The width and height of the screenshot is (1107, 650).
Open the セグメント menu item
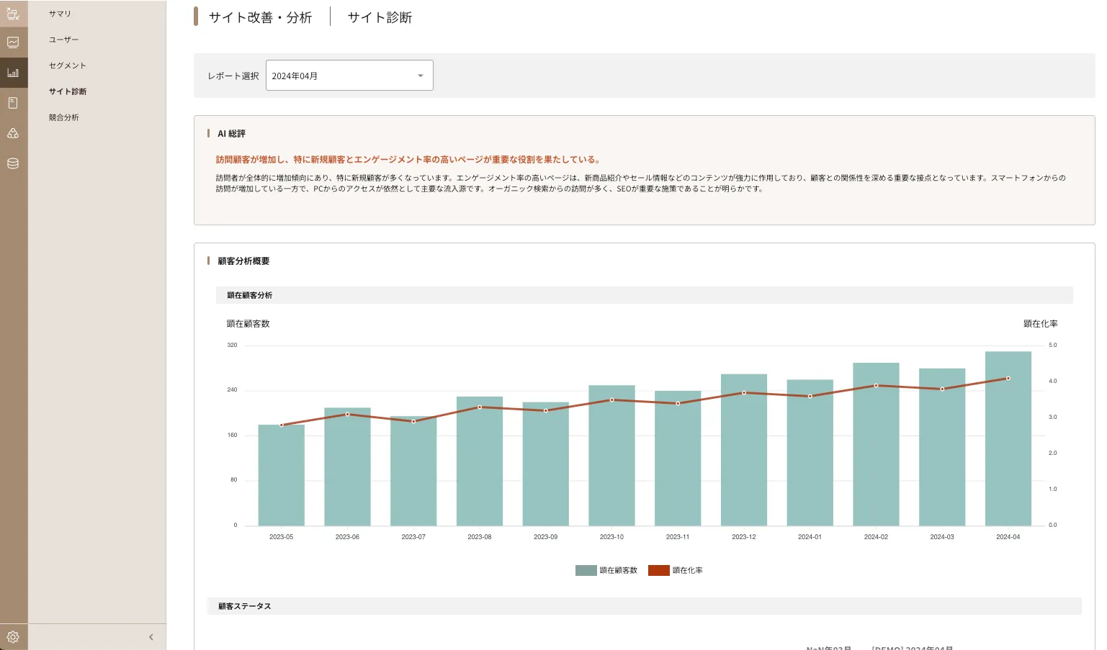tap(68, 66)
